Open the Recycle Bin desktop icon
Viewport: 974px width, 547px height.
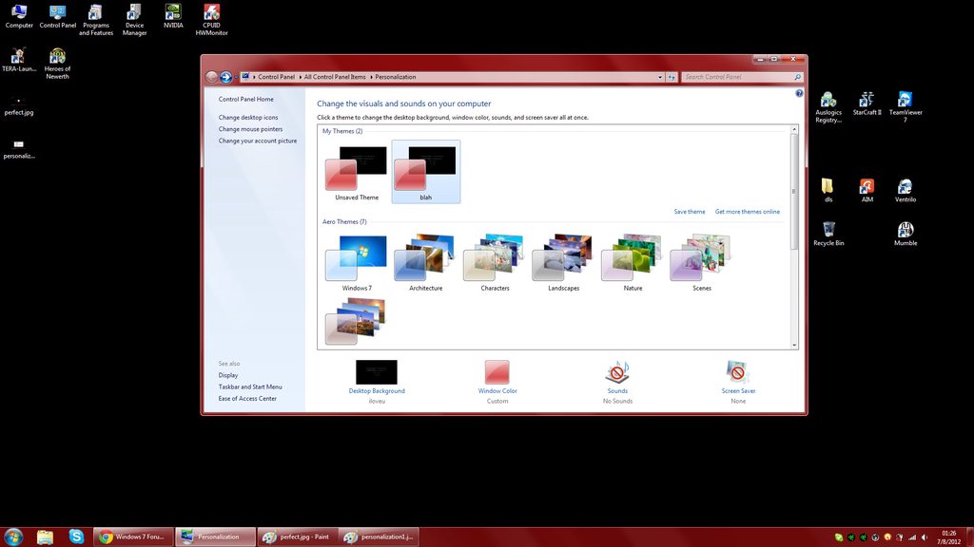pyautogui.click(x=828, y=234)
